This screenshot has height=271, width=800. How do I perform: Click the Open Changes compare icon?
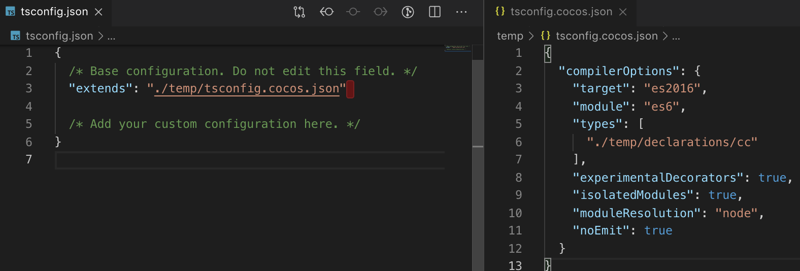(299, 12)
